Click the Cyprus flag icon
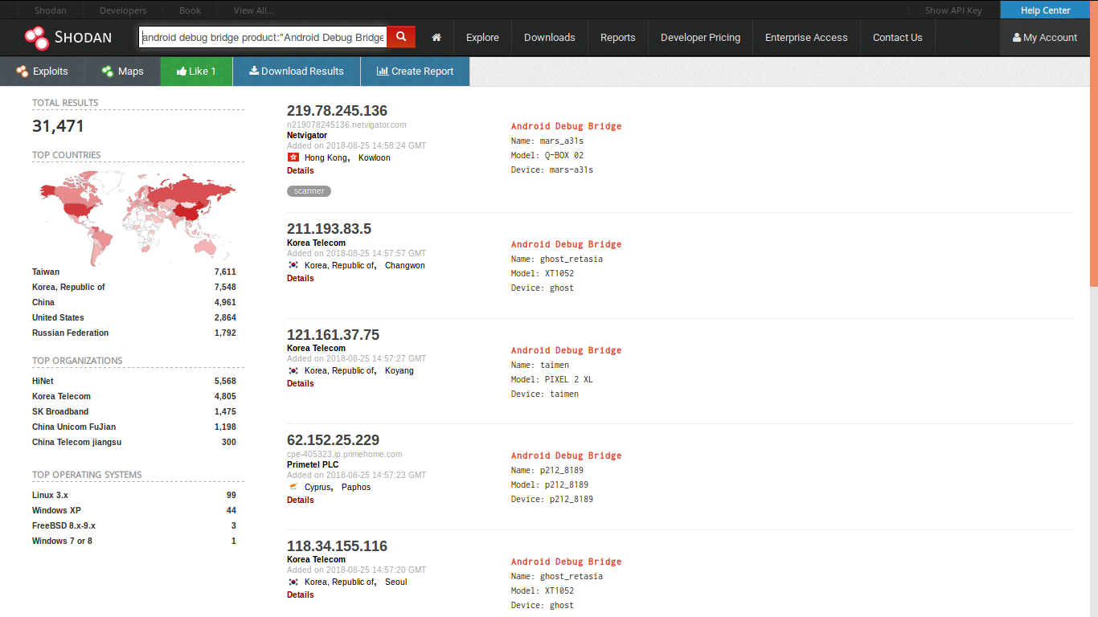The height and width of the screenshot is (617, 1098). (x=293, y=487)
